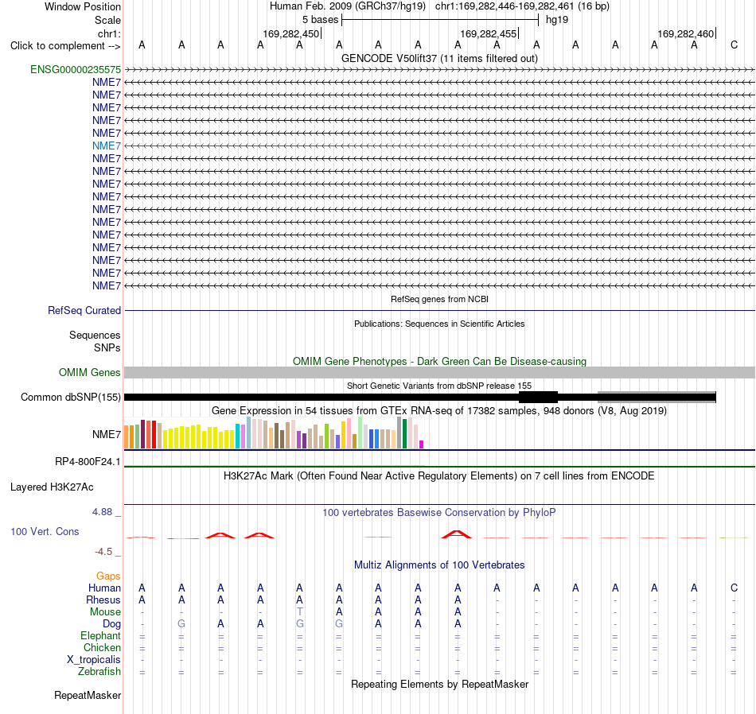Click '100 vertebrates Basewise Conservation by PhyloP' title
The image size is (756, 714).
pyautogui.click(x=439, y=513)
